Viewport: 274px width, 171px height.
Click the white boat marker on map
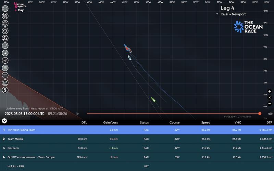(x=129, y=57)
